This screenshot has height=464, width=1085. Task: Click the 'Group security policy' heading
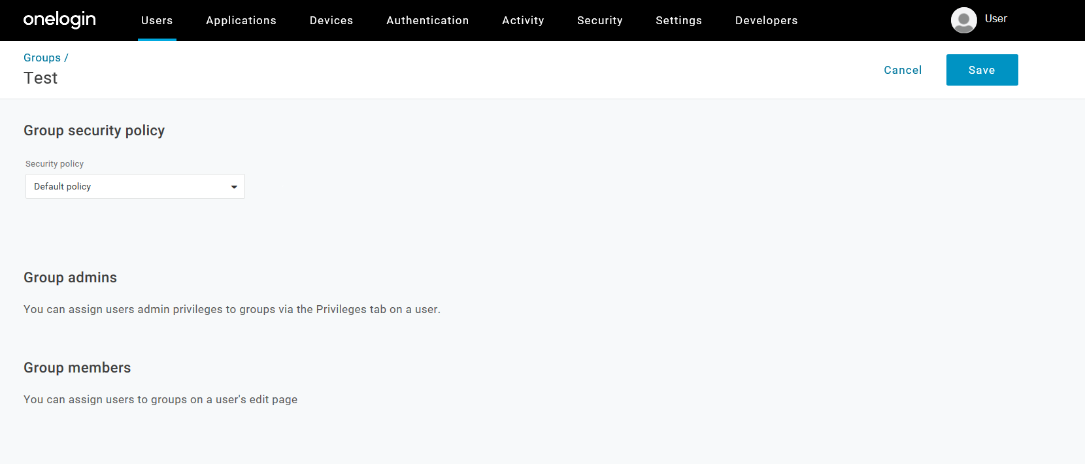(94, 131)
